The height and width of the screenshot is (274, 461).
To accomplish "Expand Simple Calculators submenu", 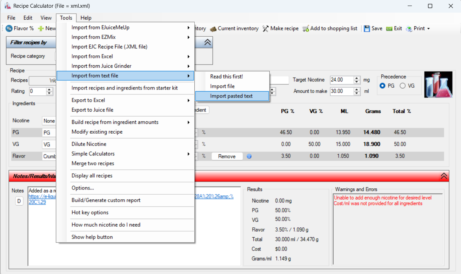I will coord(125,154).
